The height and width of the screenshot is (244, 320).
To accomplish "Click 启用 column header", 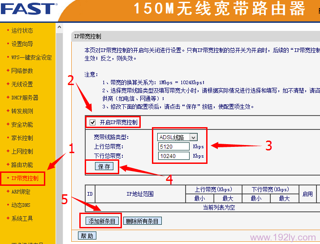I will 307,194.
